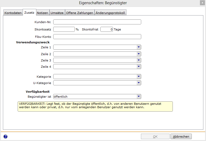Open the Zeile 4 dropdown
The image size is (206, 141).
click(x=139, y=66)
